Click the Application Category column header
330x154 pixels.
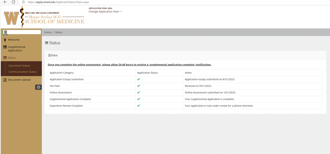click(62, 73)
